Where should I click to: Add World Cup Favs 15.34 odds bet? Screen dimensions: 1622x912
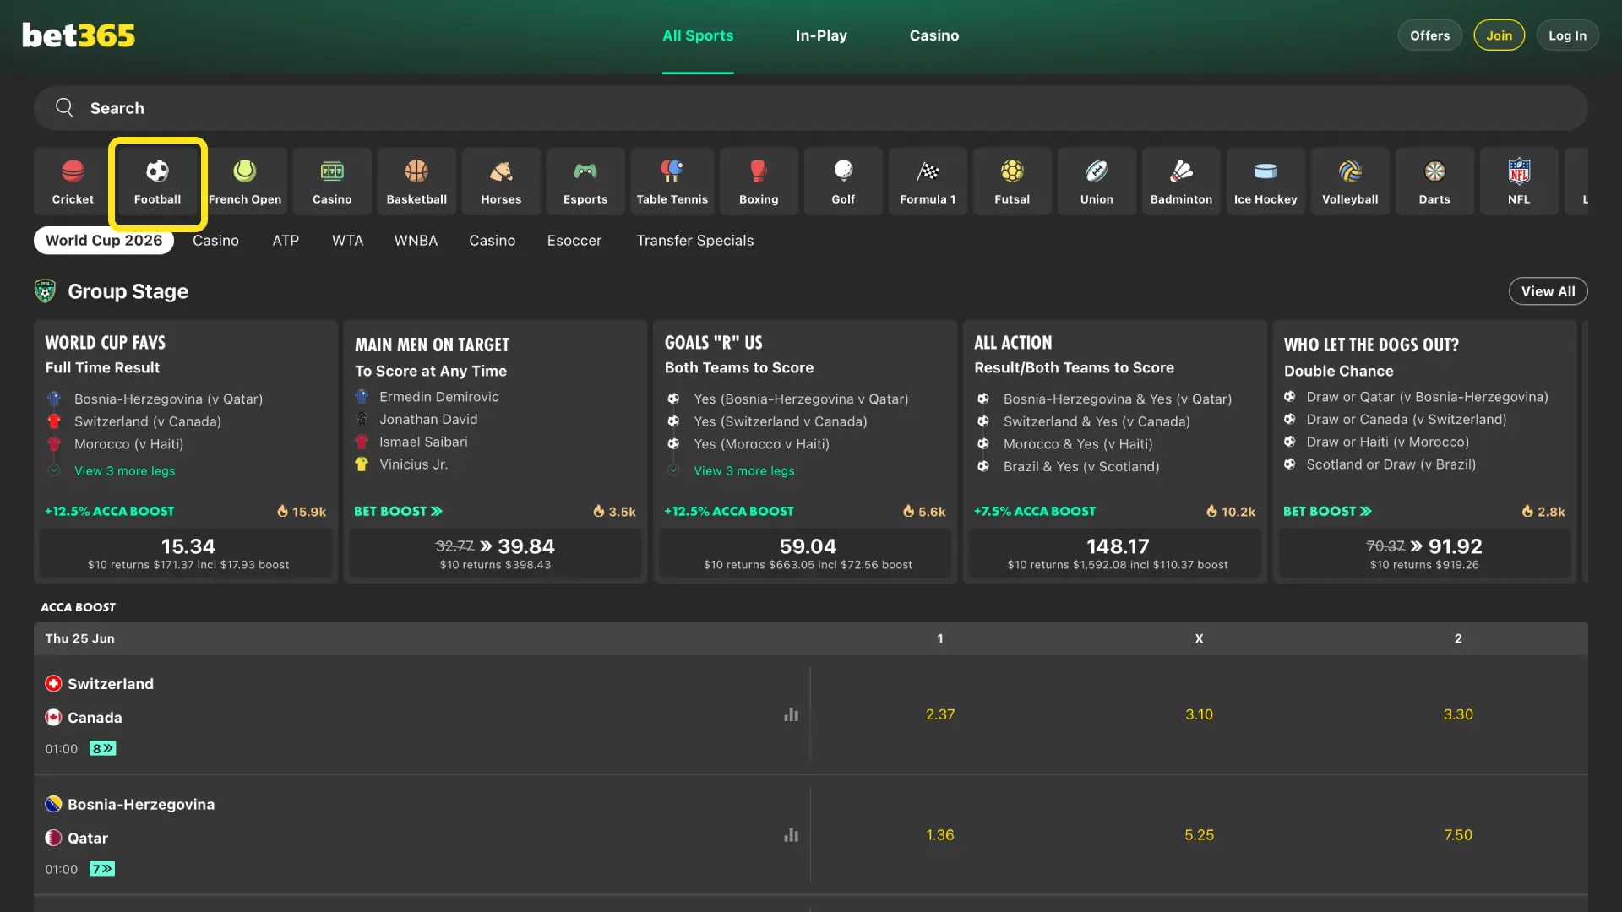coord(188,554)
